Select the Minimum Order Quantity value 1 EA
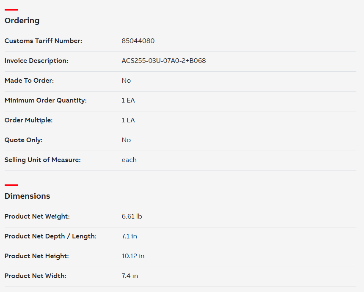The width and height of the screenshot is (364, 292). point(128,100)
